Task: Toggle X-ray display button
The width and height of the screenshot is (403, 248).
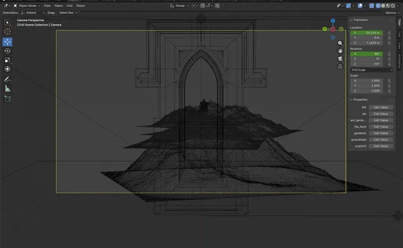Action: [x=372, y=6]
